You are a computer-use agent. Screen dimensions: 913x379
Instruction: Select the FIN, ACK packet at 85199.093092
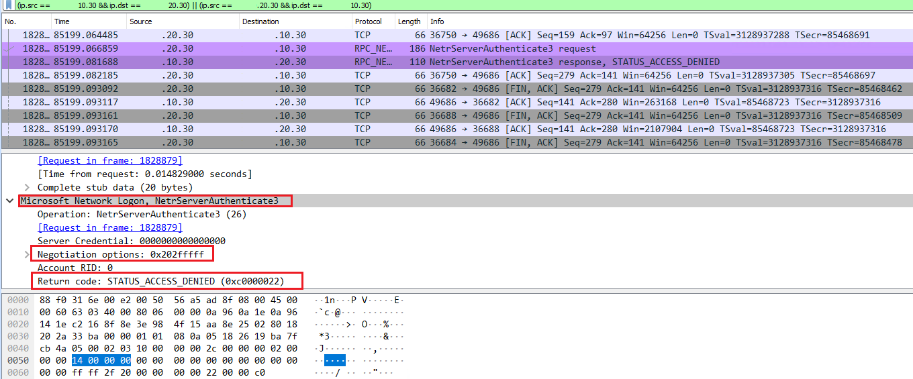pos(456,89)
